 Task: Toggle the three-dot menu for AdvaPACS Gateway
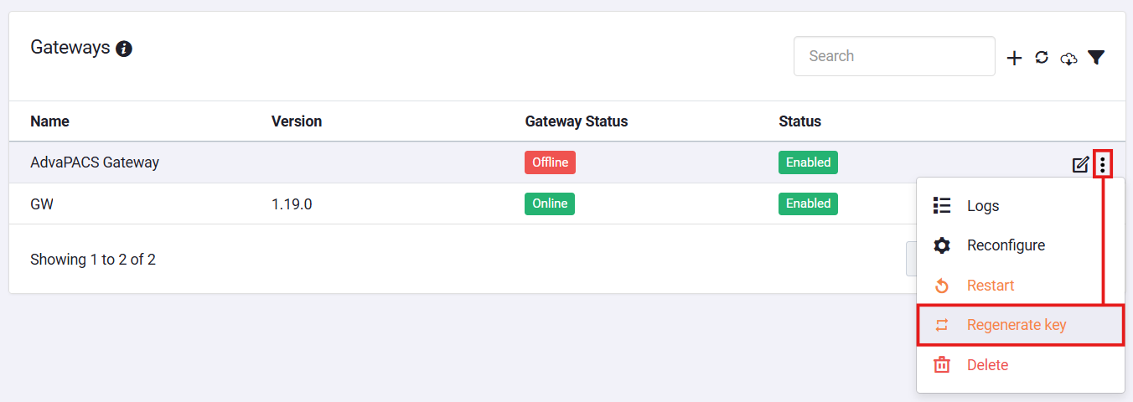click(1103, 164)
